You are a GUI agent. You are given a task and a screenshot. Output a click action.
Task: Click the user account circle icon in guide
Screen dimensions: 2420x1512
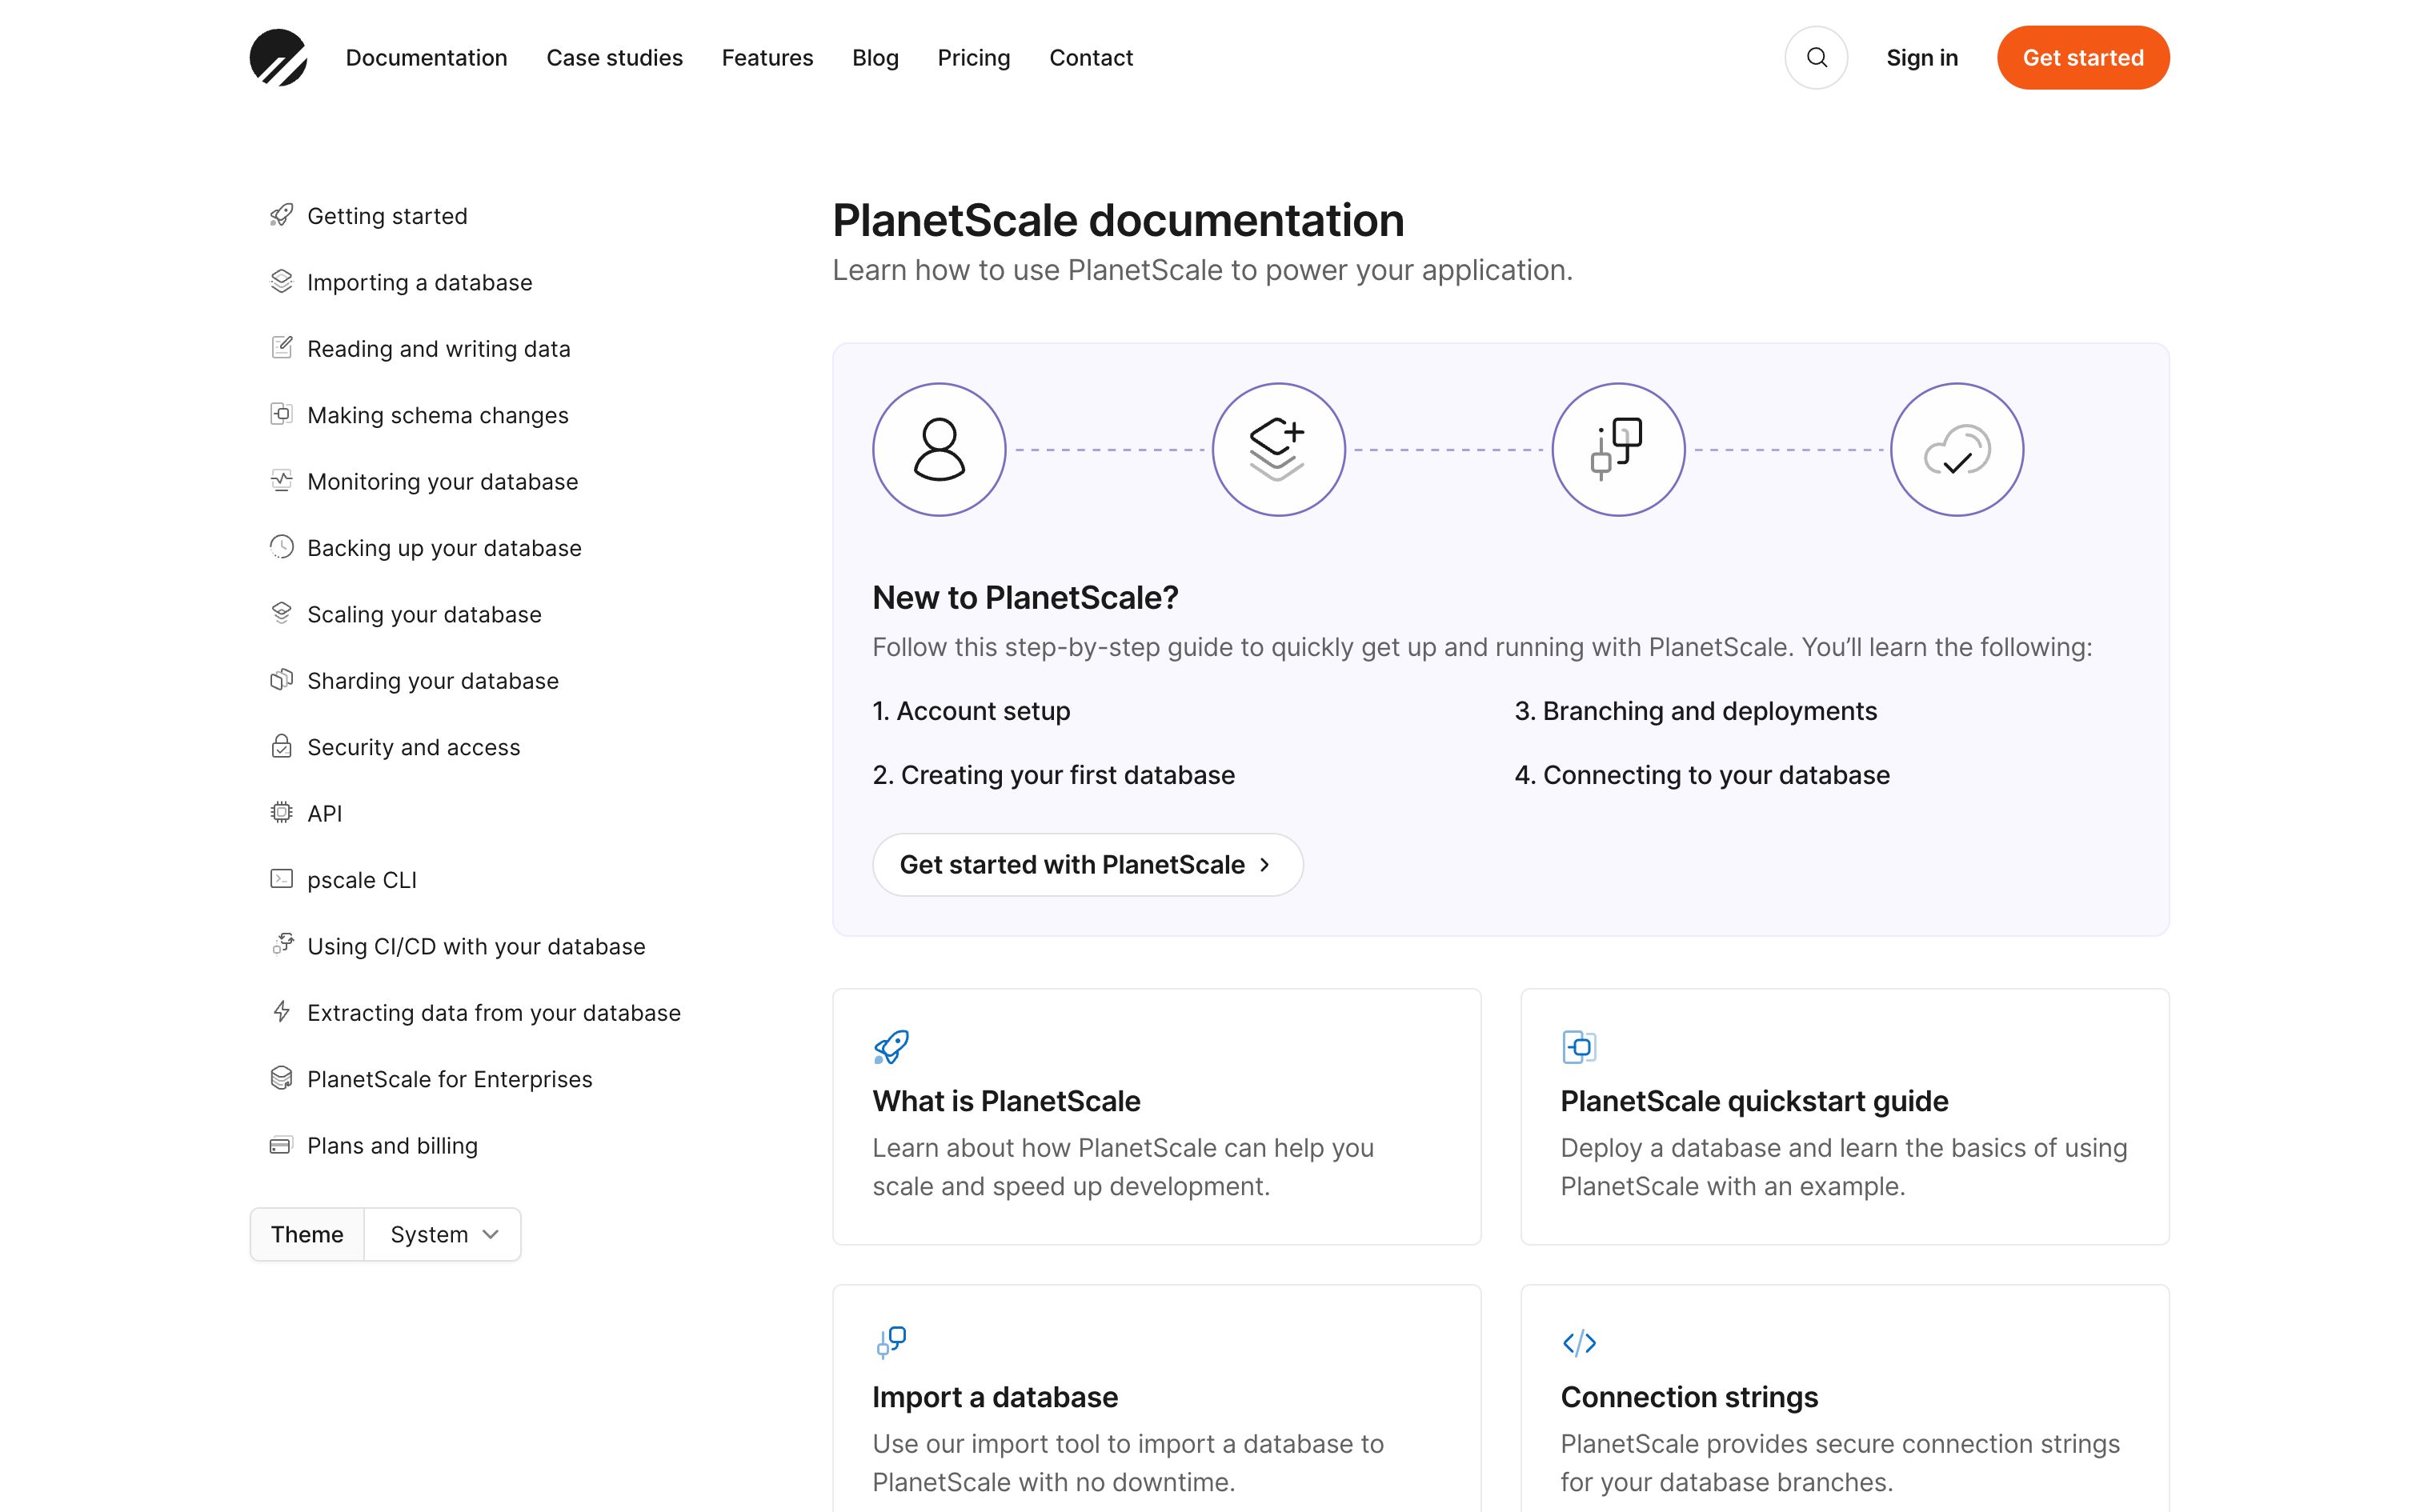(939, 450)
